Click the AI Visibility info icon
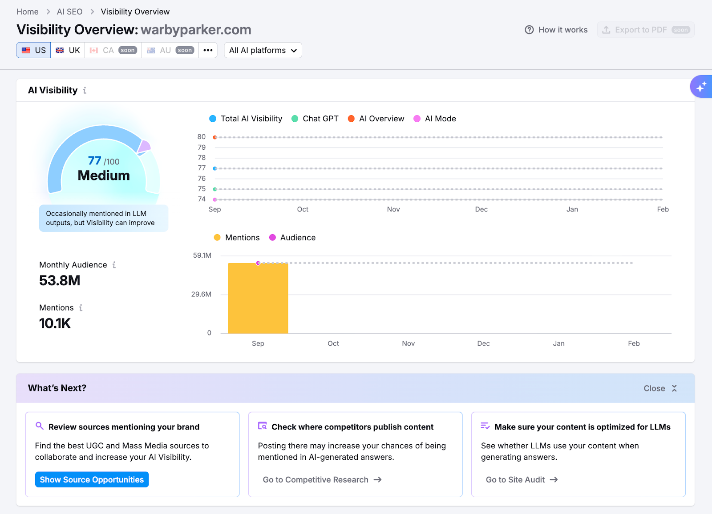Image resolution: width=712 pixels, height=514 pixels. point(85,91)
